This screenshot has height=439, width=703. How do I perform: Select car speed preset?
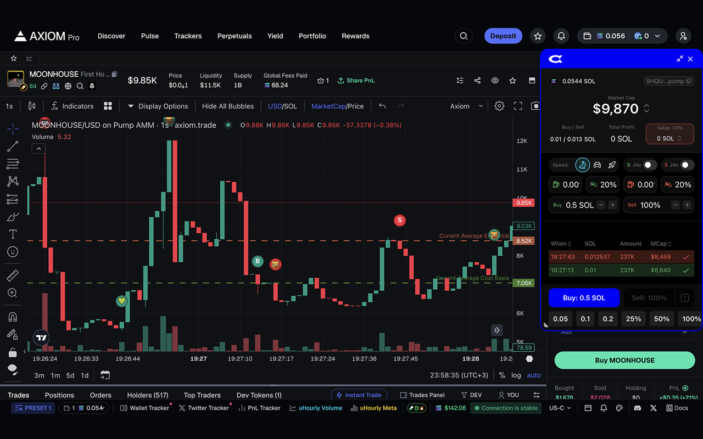pos(598,165)
